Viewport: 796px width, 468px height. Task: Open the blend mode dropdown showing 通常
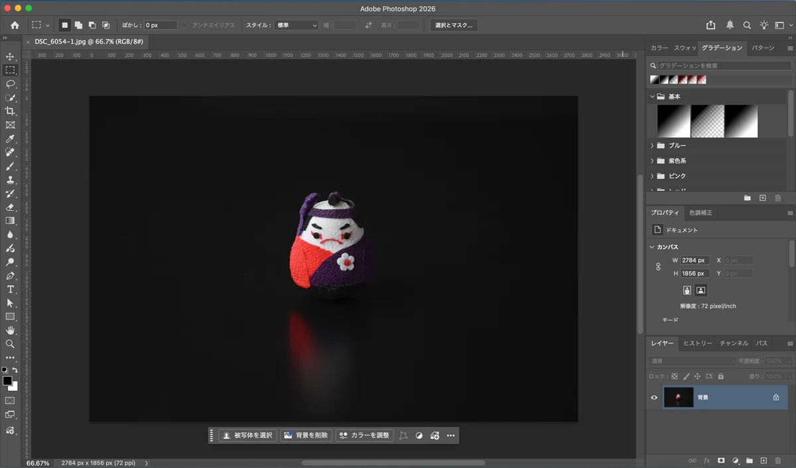coord(693,361)
